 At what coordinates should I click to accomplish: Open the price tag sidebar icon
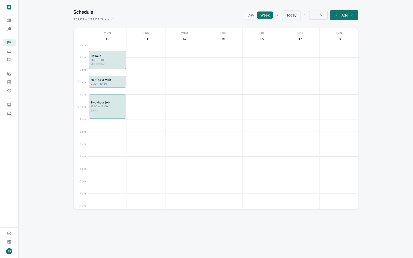[x=9, y=91]
